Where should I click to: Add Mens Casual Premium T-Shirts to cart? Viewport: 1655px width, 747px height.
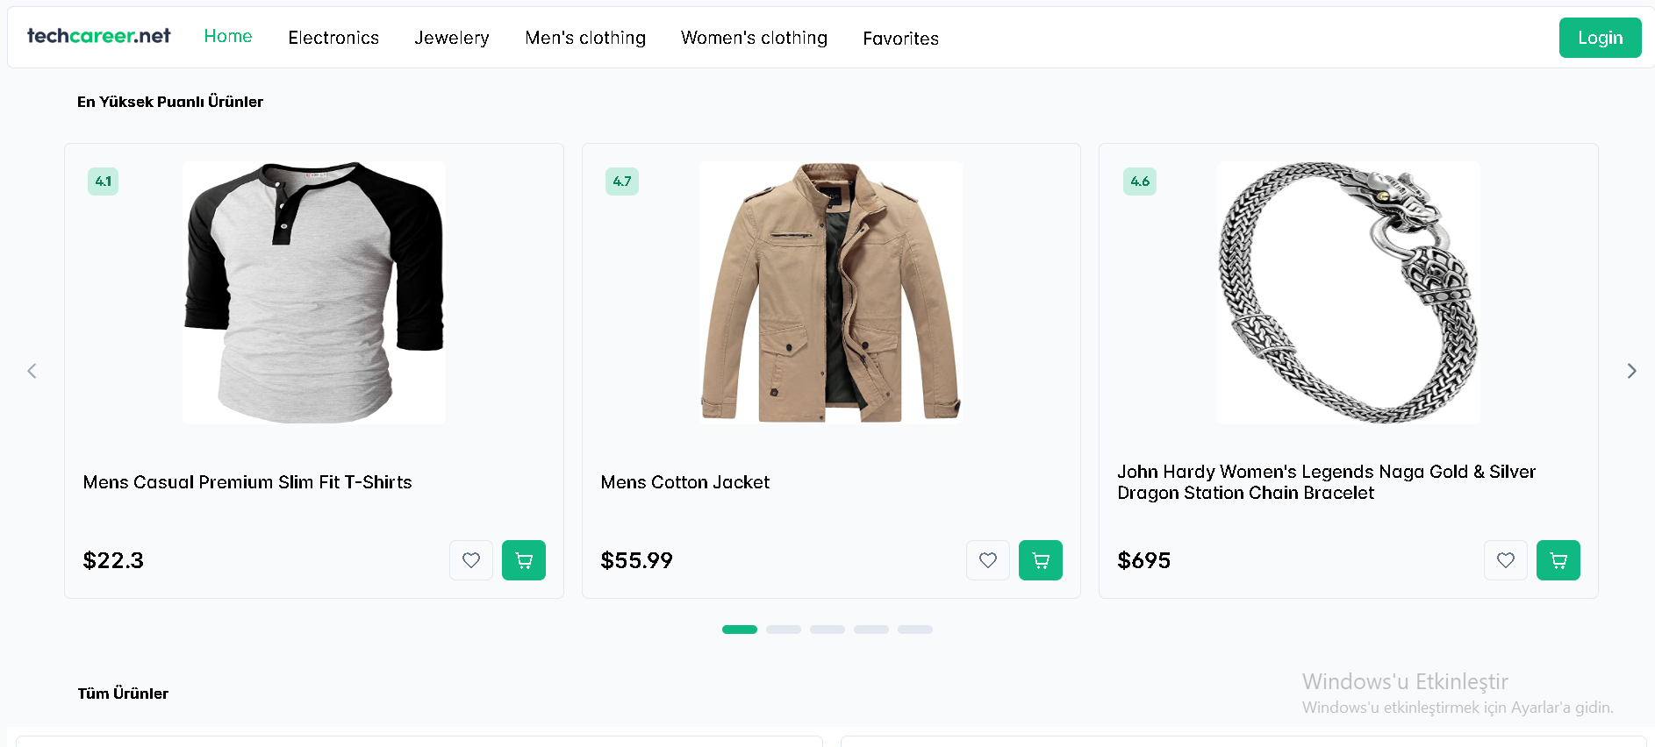[524, 560]
